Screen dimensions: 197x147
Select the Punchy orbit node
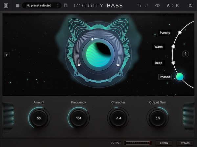coord(180,33)
